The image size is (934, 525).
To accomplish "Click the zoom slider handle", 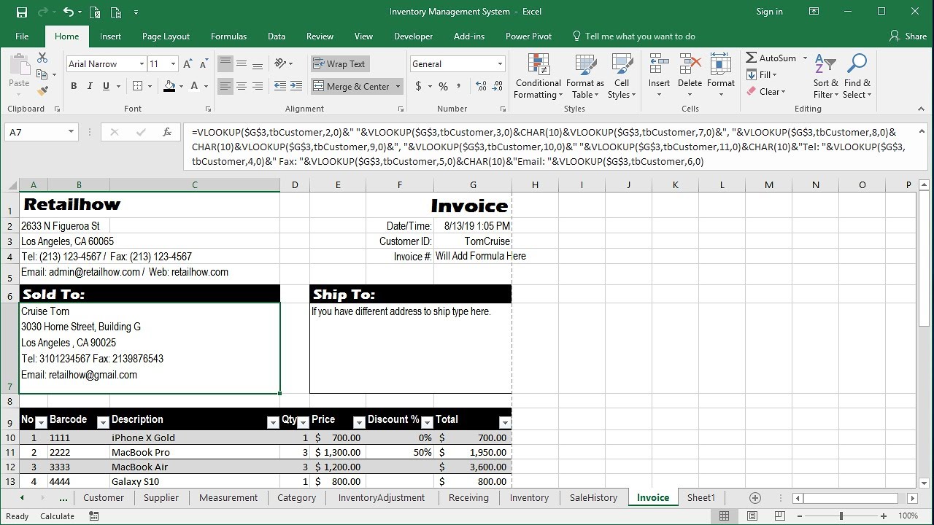I will (841, 516).
